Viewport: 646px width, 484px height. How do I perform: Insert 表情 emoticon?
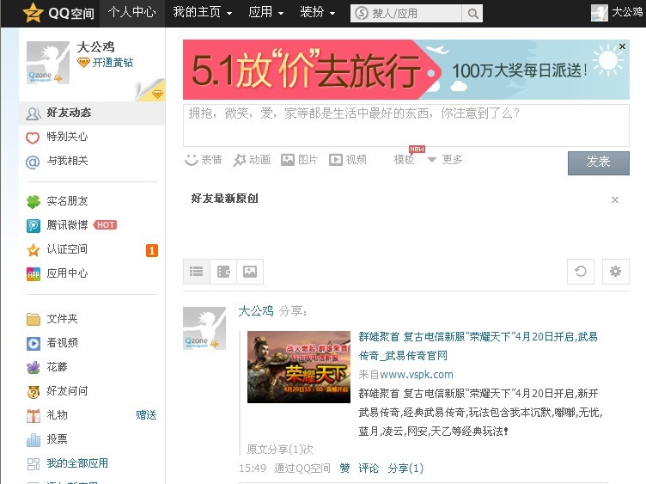[x=204, y=160]
